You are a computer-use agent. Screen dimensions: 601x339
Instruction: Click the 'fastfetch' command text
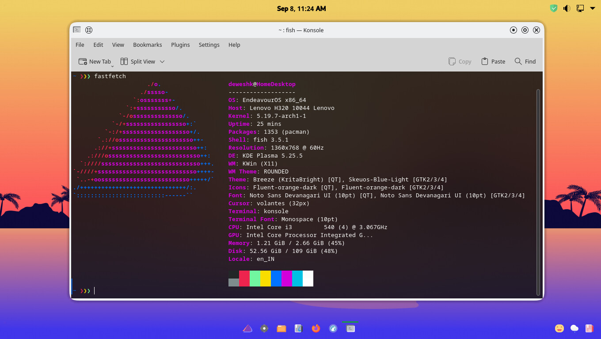tap(110, 76)
